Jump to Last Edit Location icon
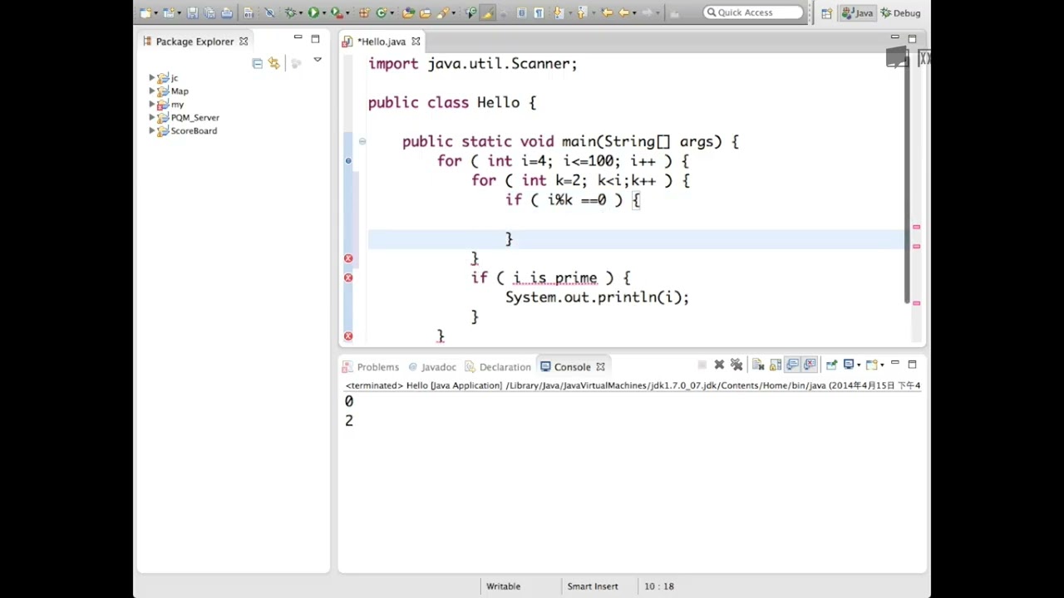The width and height of the screenshot is (1064, 598). click(606, 12)
